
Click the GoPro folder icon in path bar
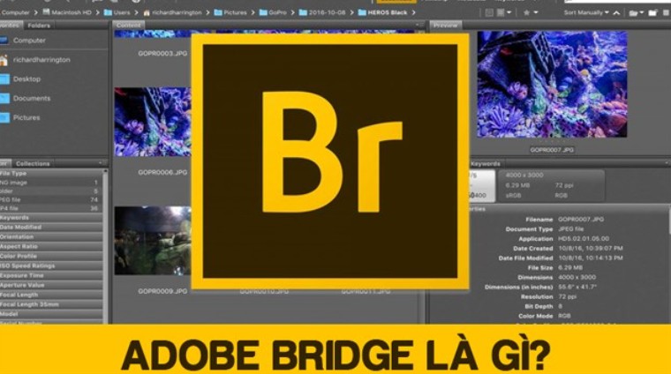point(263,12)
